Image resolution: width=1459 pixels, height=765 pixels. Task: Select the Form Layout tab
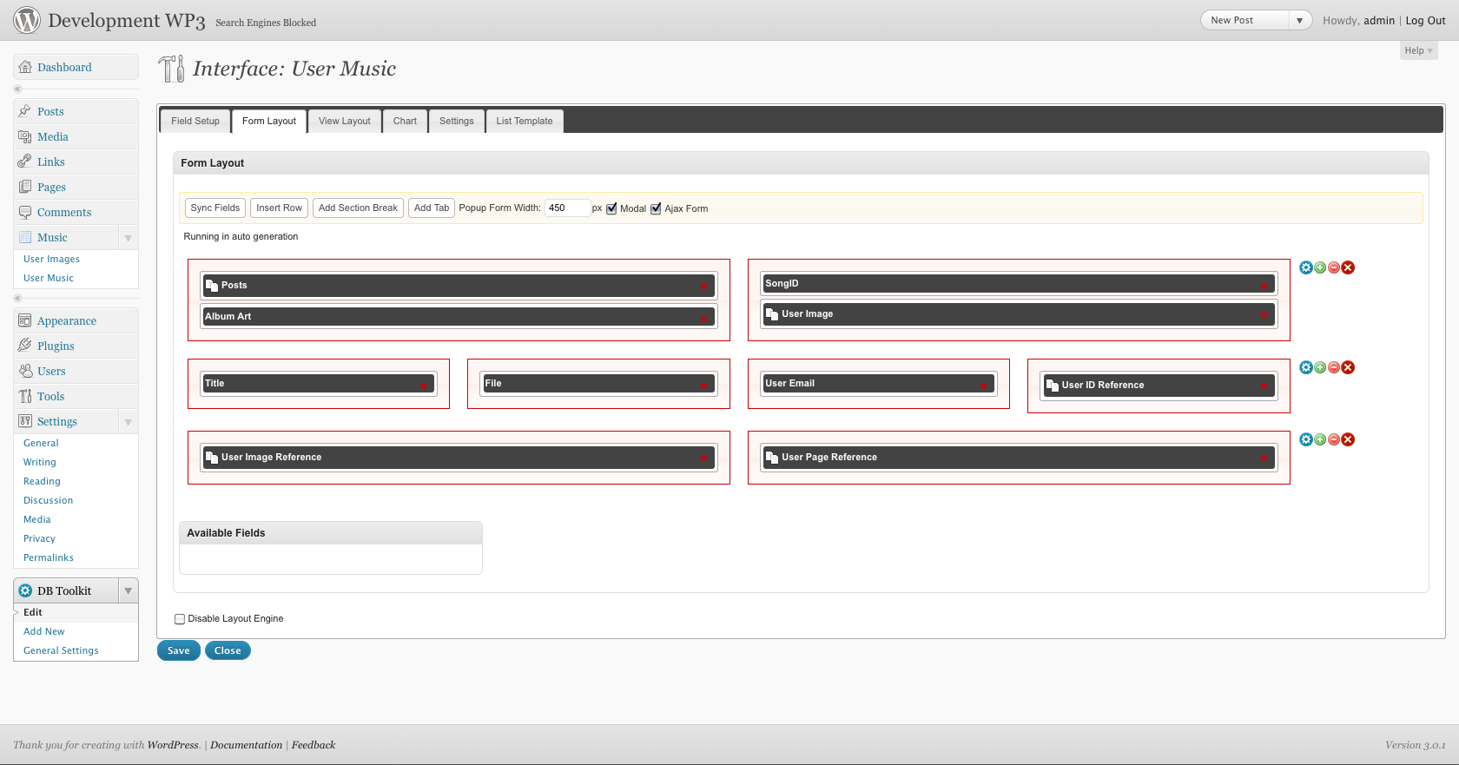[x=269, y=121]
